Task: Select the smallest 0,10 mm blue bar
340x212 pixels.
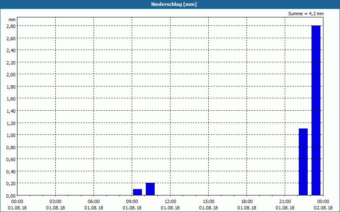Action: point(137,192)
